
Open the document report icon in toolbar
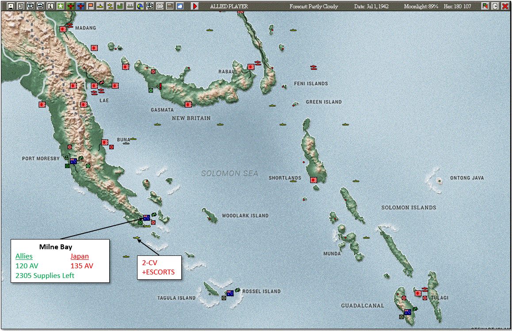21,6
